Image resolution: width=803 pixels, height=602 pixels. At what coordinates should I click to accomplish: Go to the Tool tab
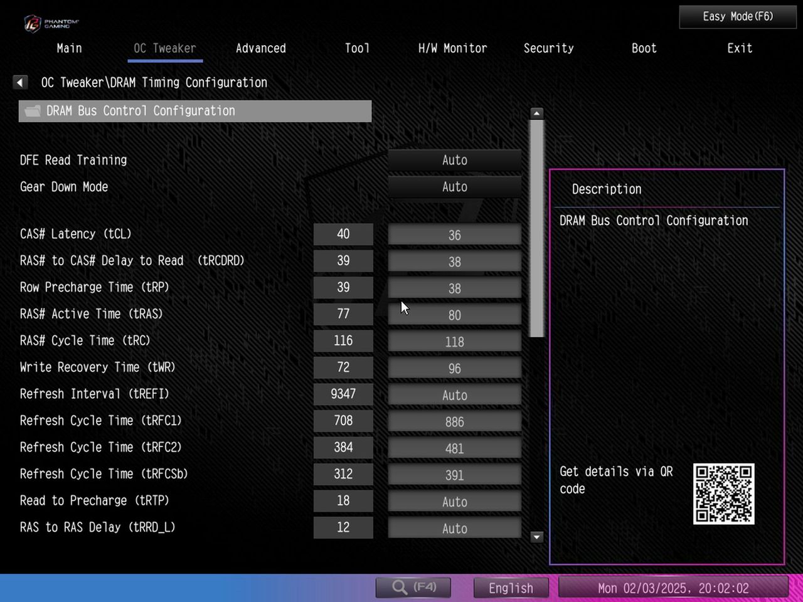point(357,48)
